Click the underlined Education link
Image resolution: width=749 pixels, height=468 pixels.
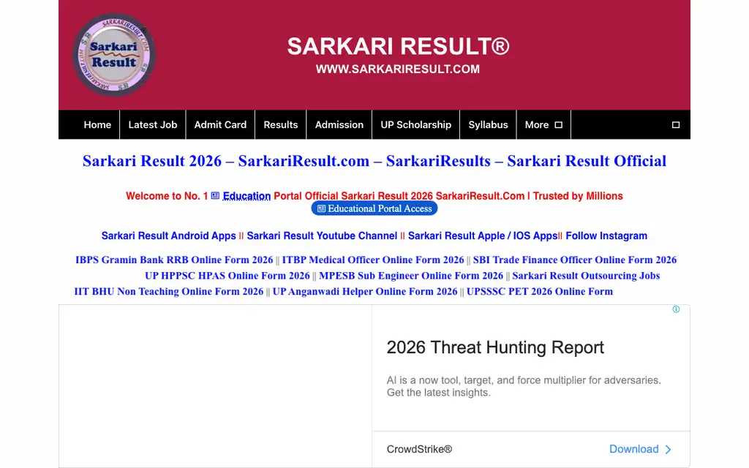tap(246, 196)
